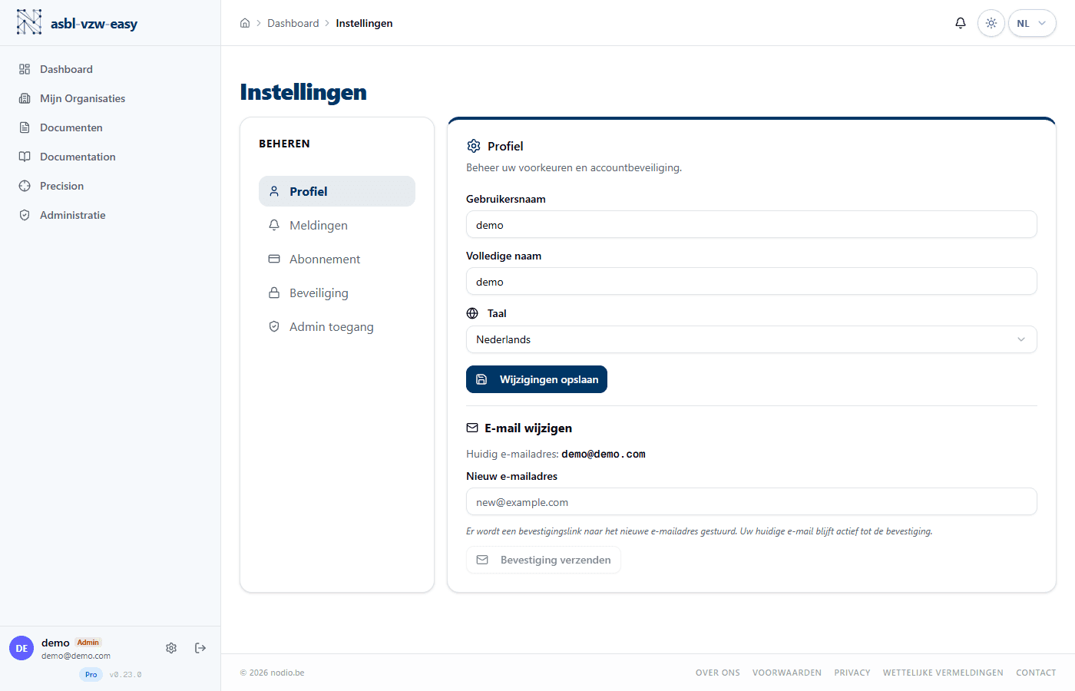Click the Admin badge next to demo
The height and width of the screenshot is (691, 1075).
(88, 643)
